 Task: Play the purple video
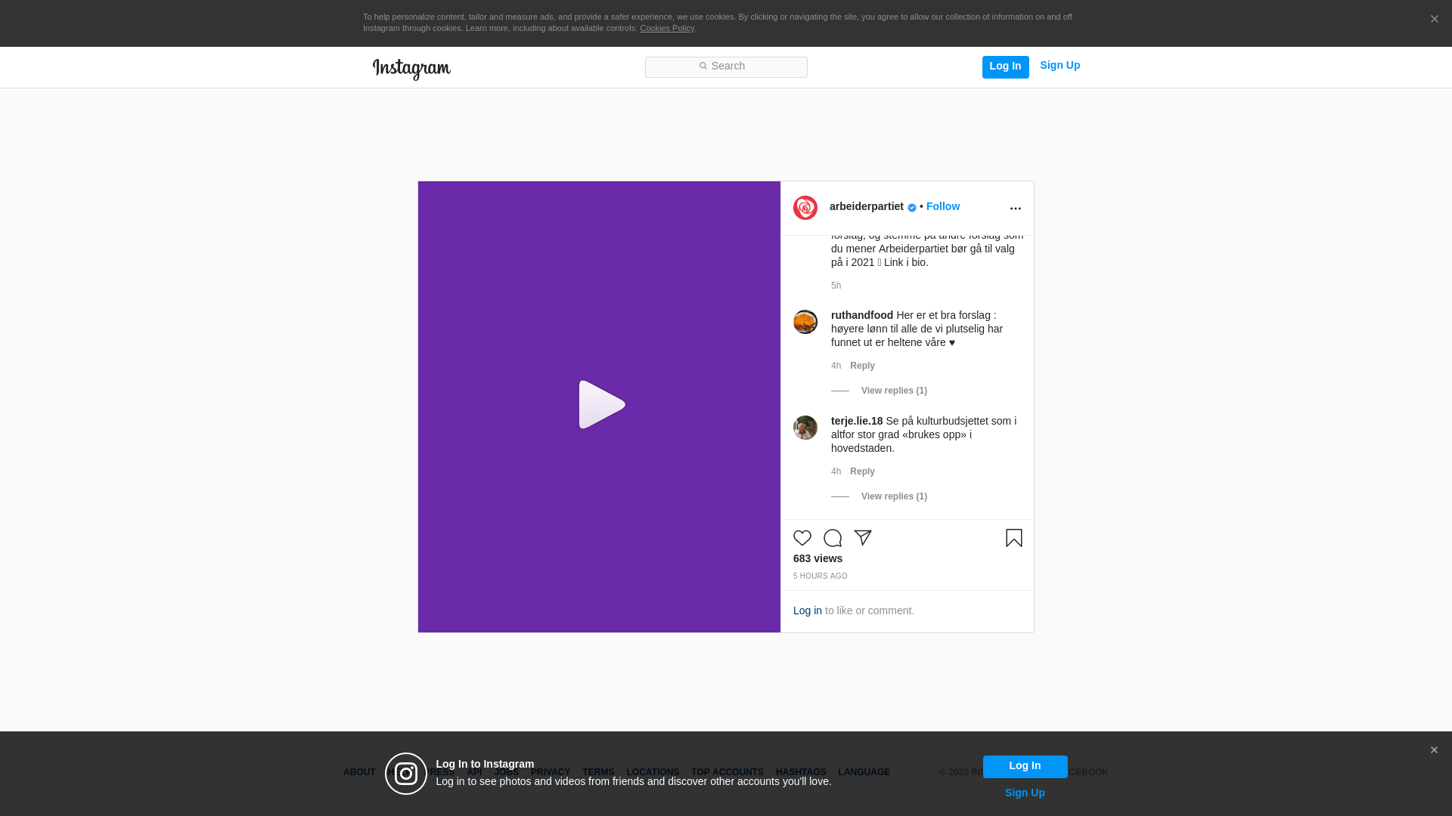(601, 406)
